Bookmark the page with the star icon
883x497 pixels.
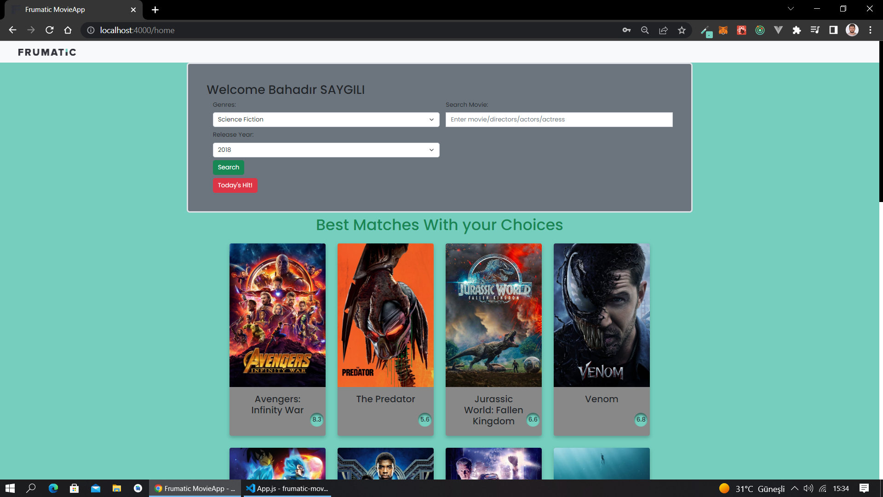tap(682, 30)
